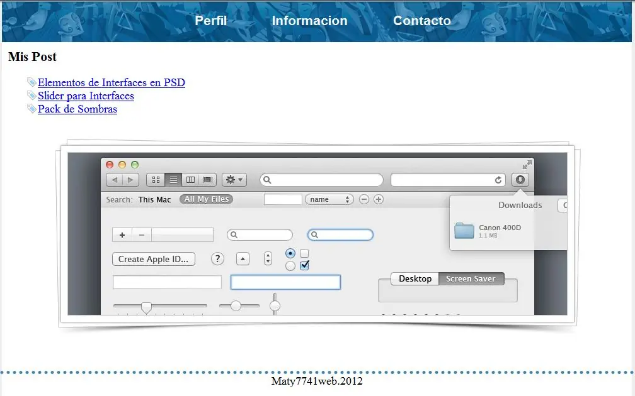Click the small blank field before 'name'
The image size is (635, 396).
coord(283,199)
